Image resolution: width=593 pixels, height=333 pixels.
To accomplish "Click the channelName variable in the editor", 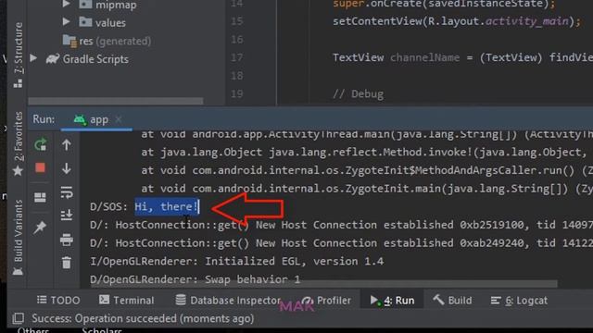I will point(424,57).
